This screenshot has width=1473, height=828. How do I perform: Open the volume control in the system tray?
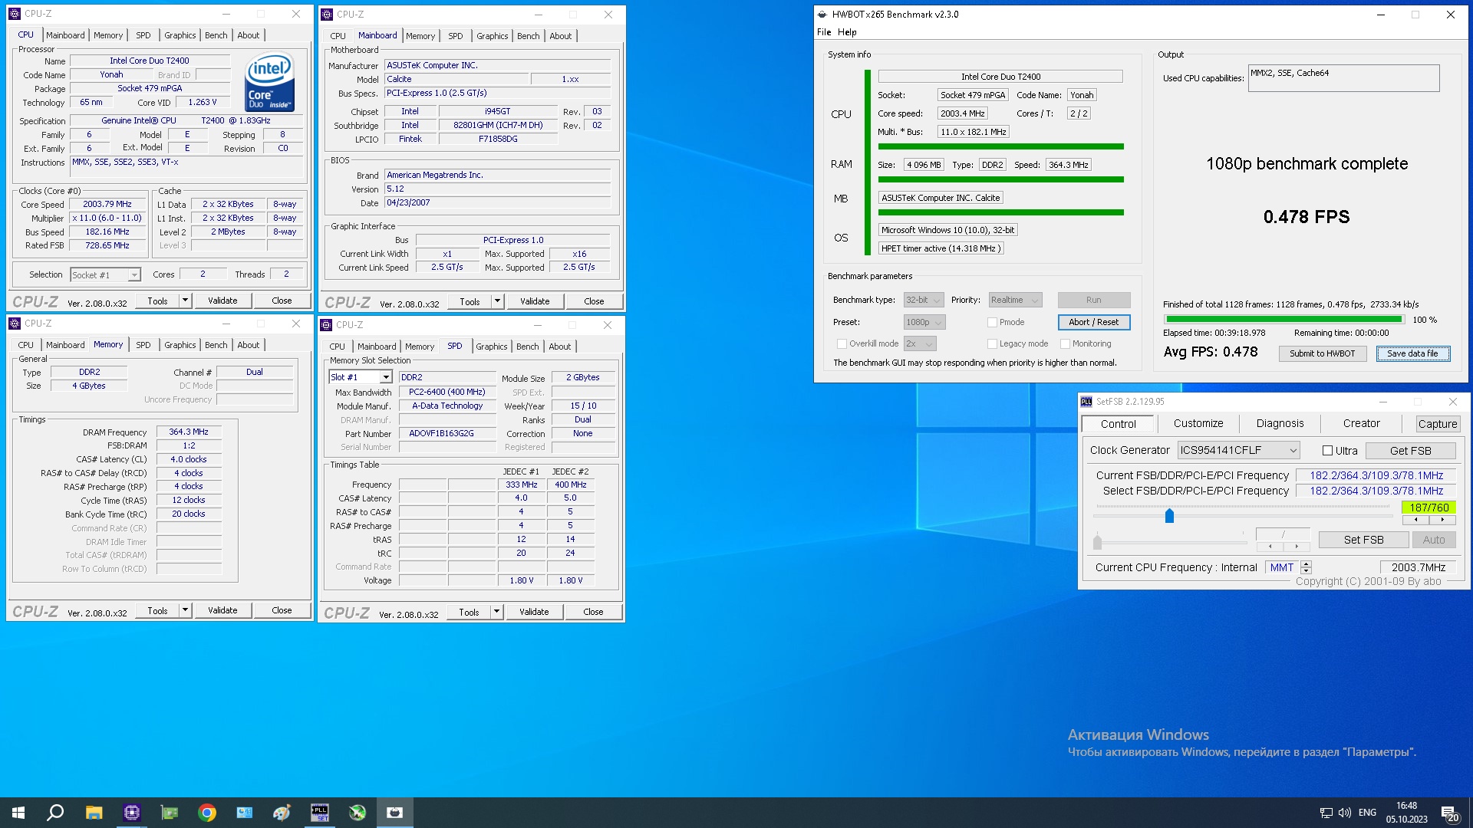pyautogui.click(x=1344, y=813)
